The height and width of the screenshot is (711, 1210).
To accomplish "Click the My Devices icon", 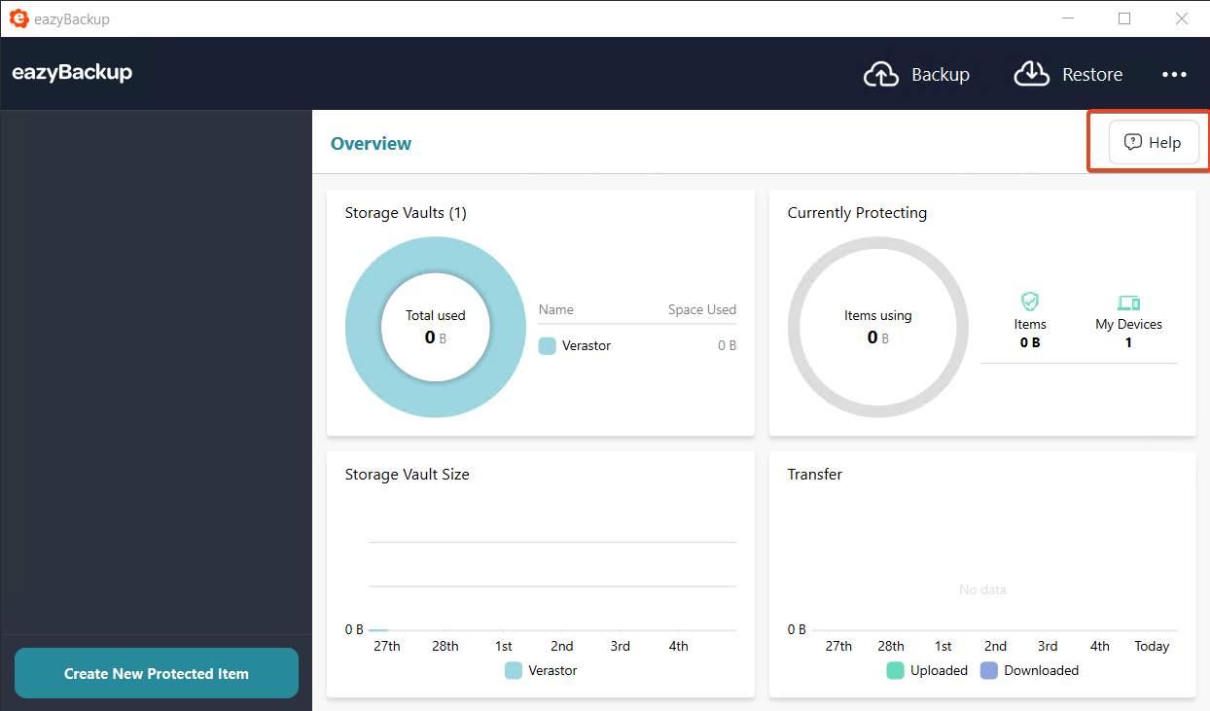I will click(x=1128, y=302).
